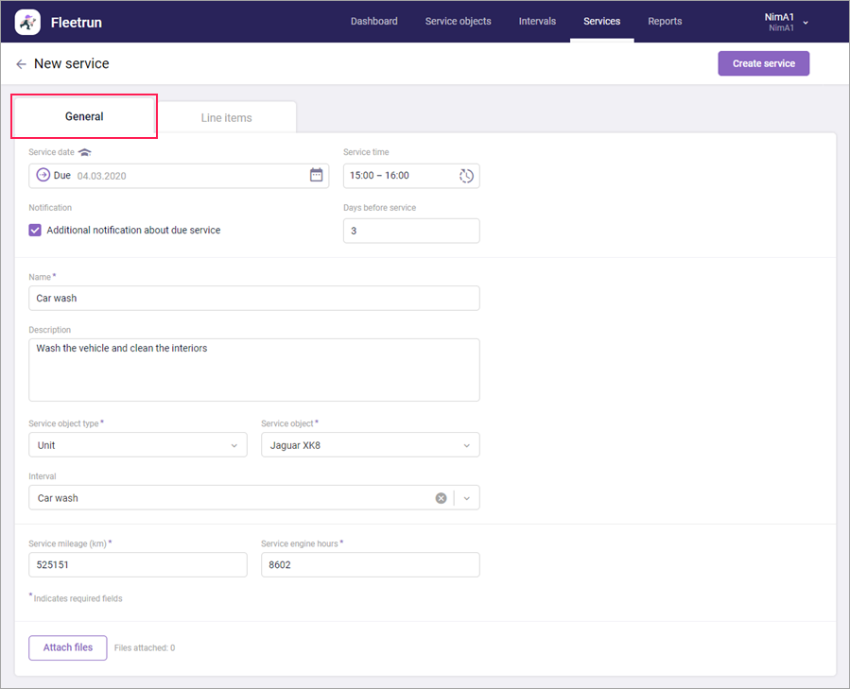Click the Service engine hours field 8602
This screenshot has height=689, width=850.
point(371,565)
